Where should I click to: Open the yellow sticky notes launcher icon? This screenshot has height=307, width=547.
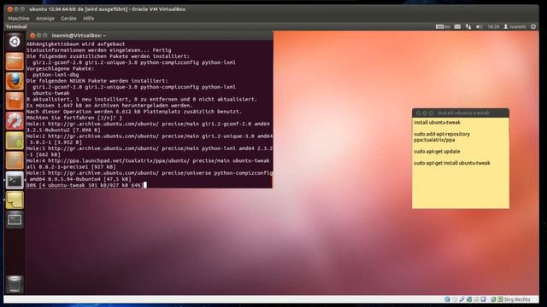tap(15, 200)
